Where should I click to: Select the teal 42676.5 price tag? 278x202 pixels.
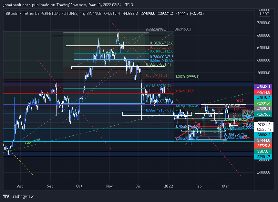(263, 114)
